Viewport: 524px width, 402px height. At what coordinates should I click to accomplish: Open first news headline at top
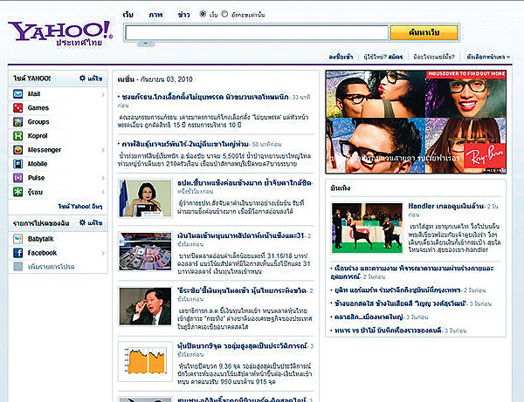[x=205, y=97]
